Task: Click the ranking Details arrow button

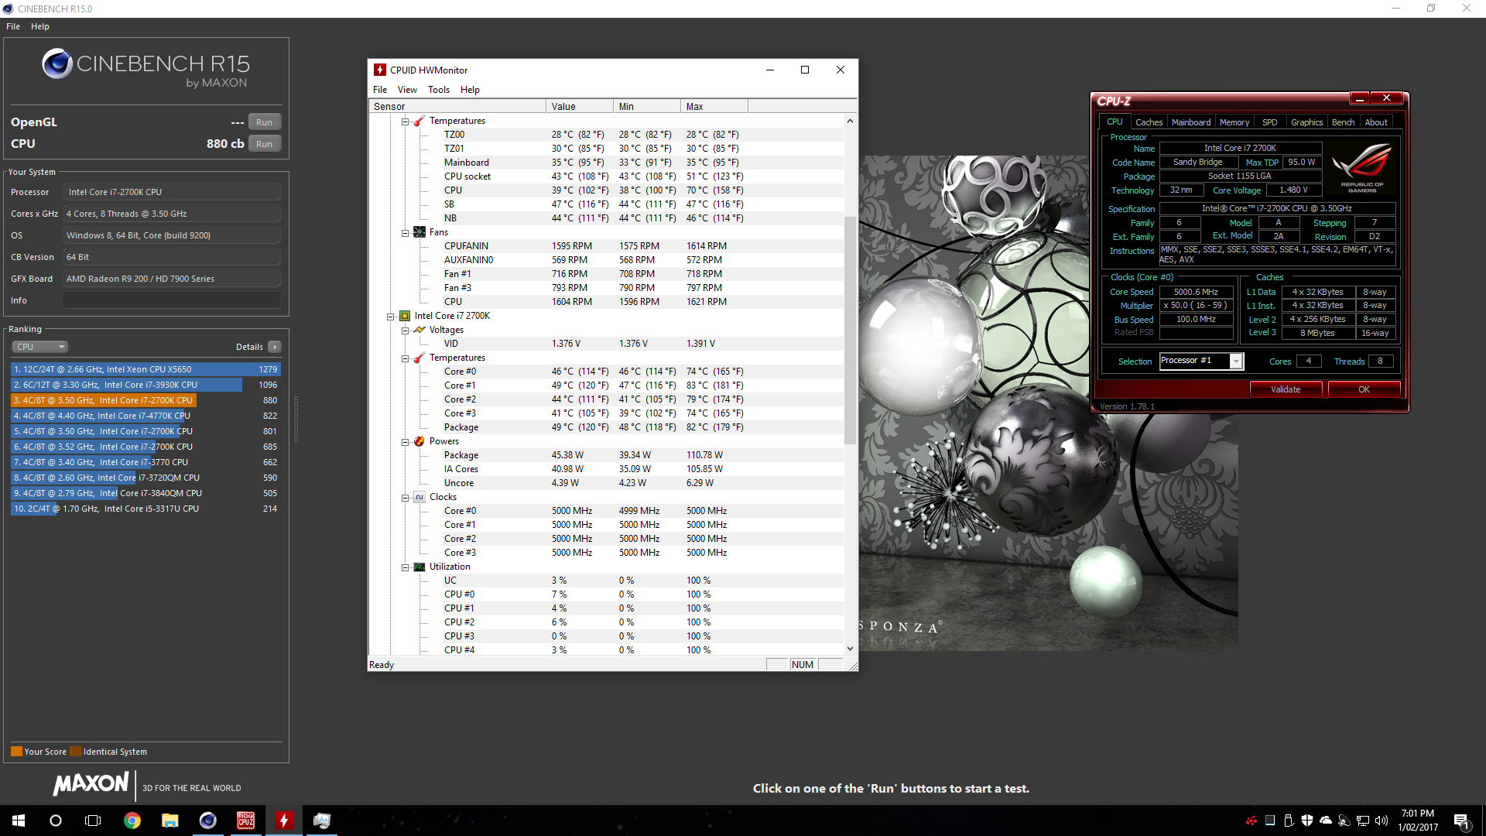Action: tap(275, 347)
